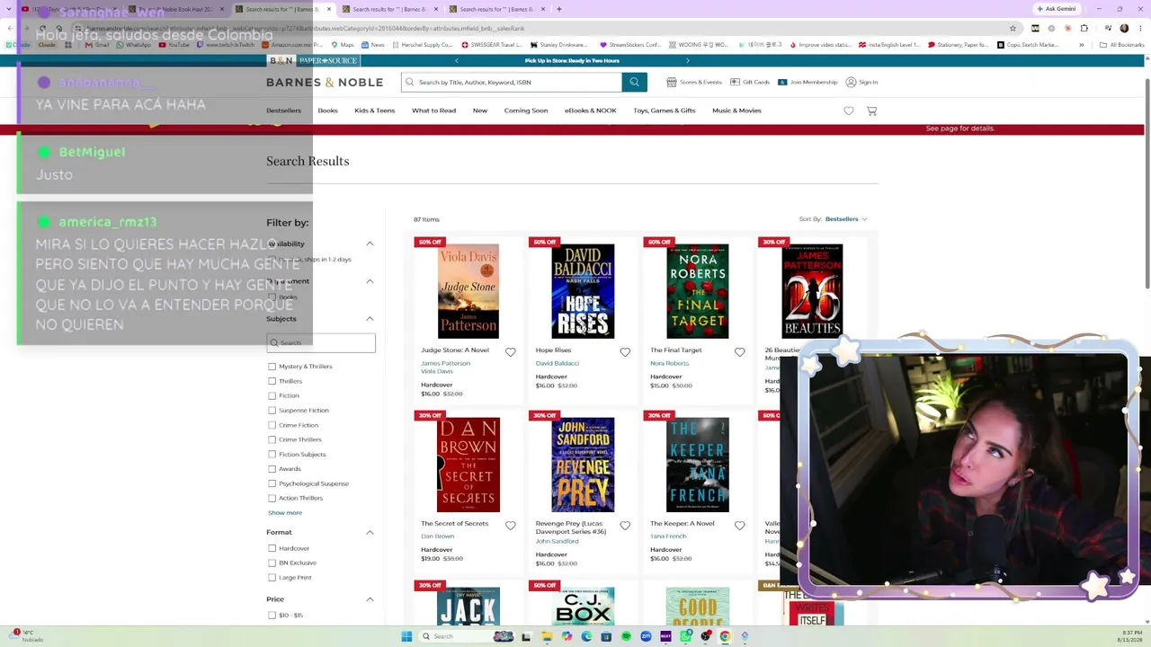This screenshot has width=1151, height=647.
Task: Open Zoom from the taskbar
Action: tap(646, 636)
